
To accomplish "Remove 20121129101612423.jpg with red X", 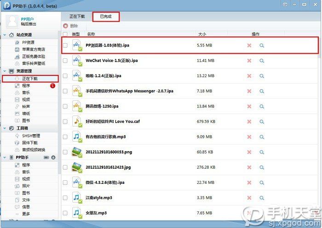I will (x=249, y=167).
